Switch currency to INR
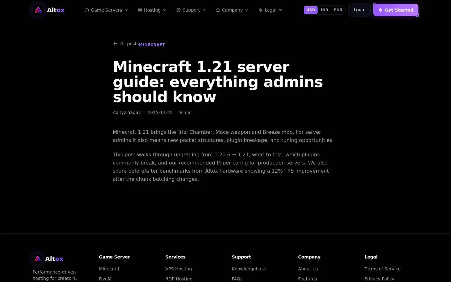The image size is (451, 282). 324,10
